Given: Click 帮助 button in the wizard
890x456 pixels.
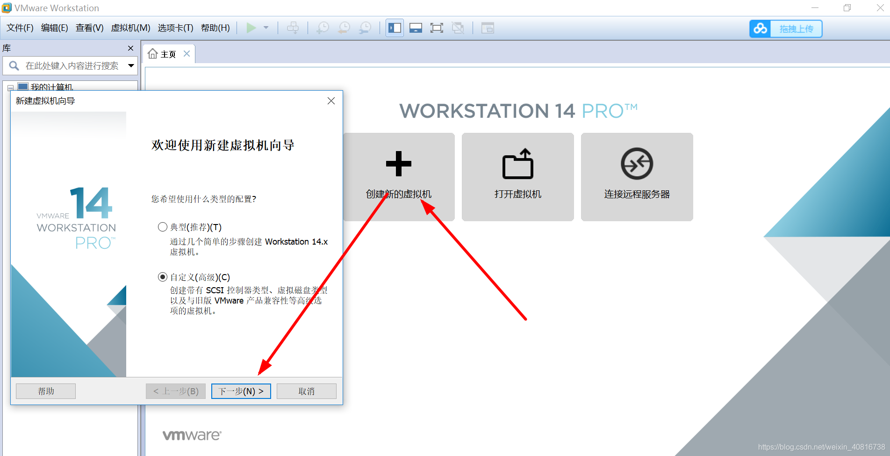Looking at the screenshot, I should pos(46,391).
